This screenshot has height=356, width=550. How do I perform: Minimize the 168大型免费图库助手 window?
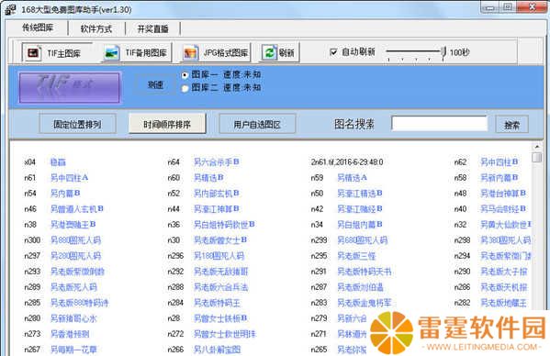pos(490,7)
